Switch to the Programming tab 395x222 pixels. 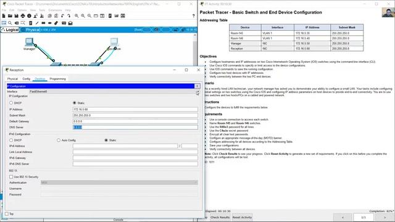(x=57, y=79)
